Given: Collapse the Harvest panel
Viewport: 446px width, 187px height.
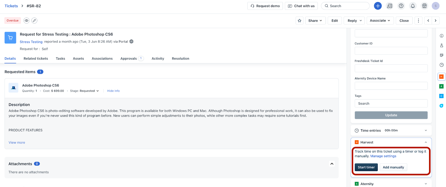Looking at the screenshot, I should [x=426, y=142].
